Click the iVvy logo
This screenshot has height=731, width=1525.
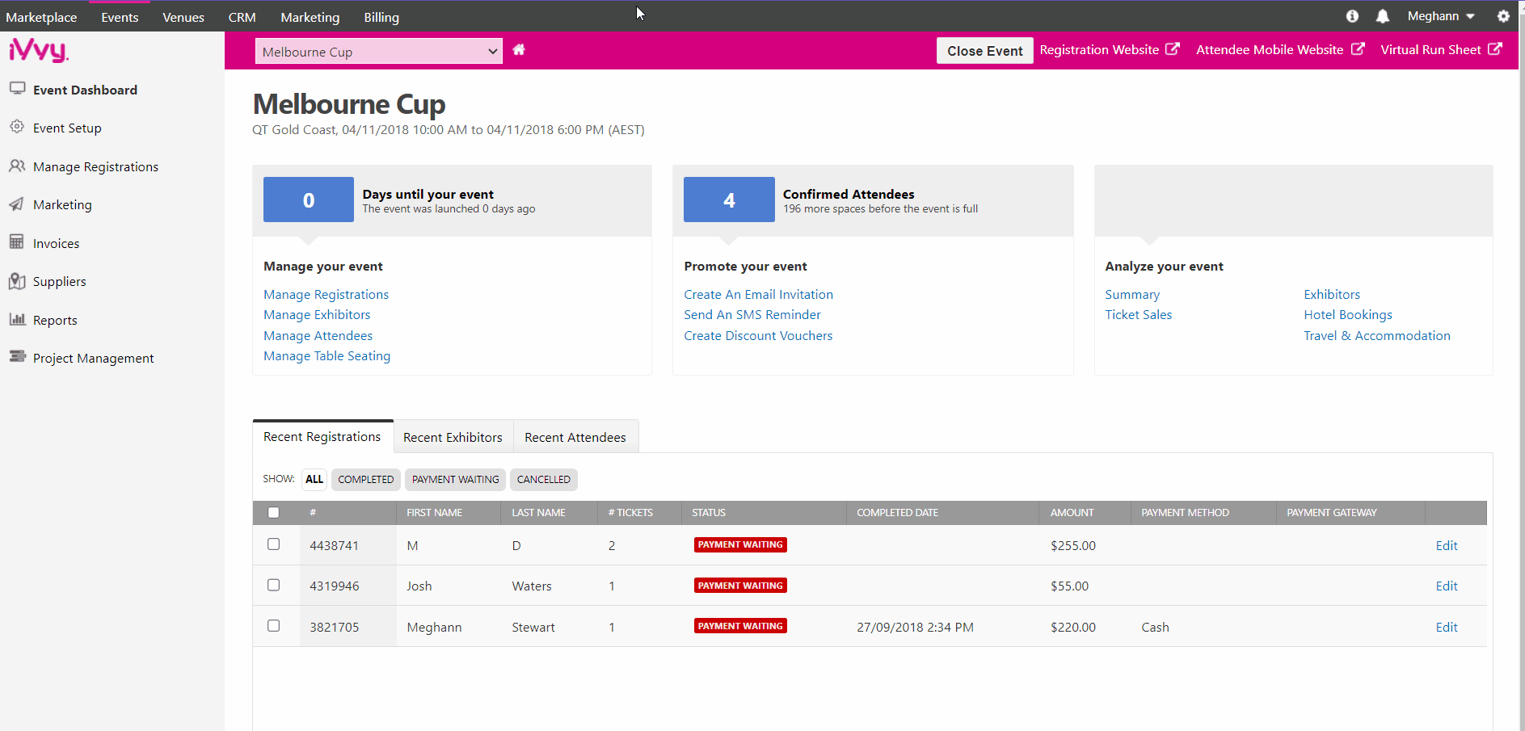tap(39, 51)
